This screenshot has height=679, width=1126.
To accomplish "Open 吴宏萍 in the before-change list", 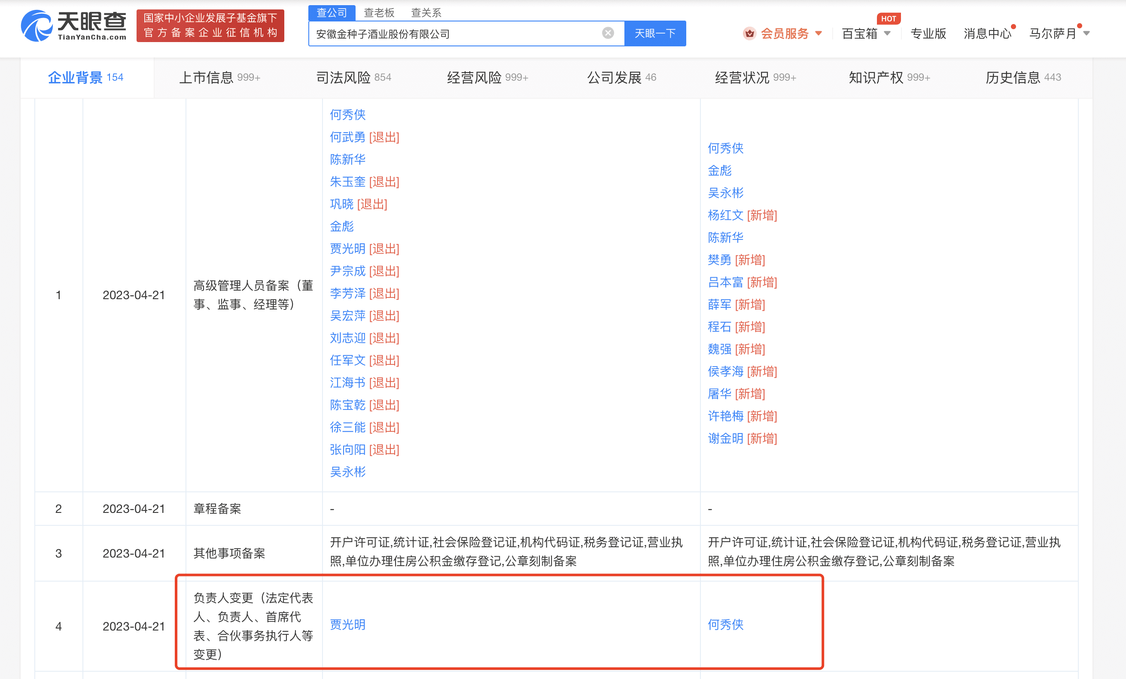I will (x=348, y=315).
